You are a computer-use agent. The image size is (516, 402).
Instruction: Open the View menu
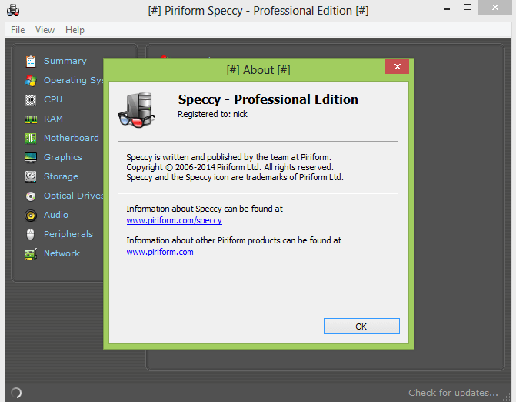point(45,30)
